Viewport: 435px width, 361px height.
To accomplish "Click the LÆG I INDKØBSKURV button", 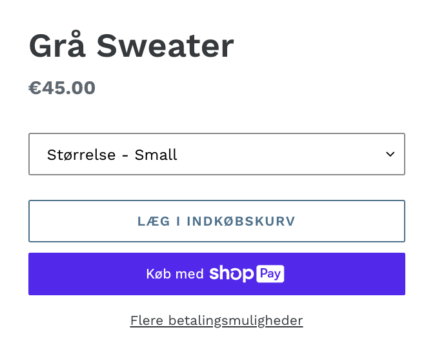I will [x=216, y=221].
